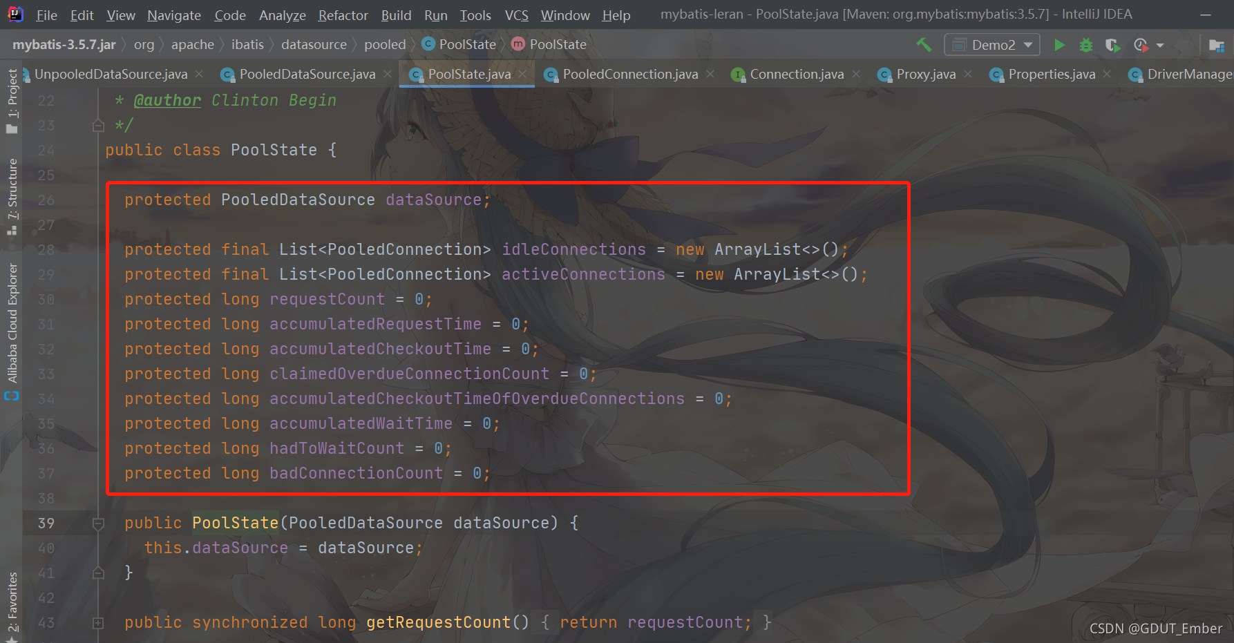Click the profiler clock run icon
Image resolution: width=1234 pixels, height=643 pixels.
pyautogui.click(x=1141, y=45)
